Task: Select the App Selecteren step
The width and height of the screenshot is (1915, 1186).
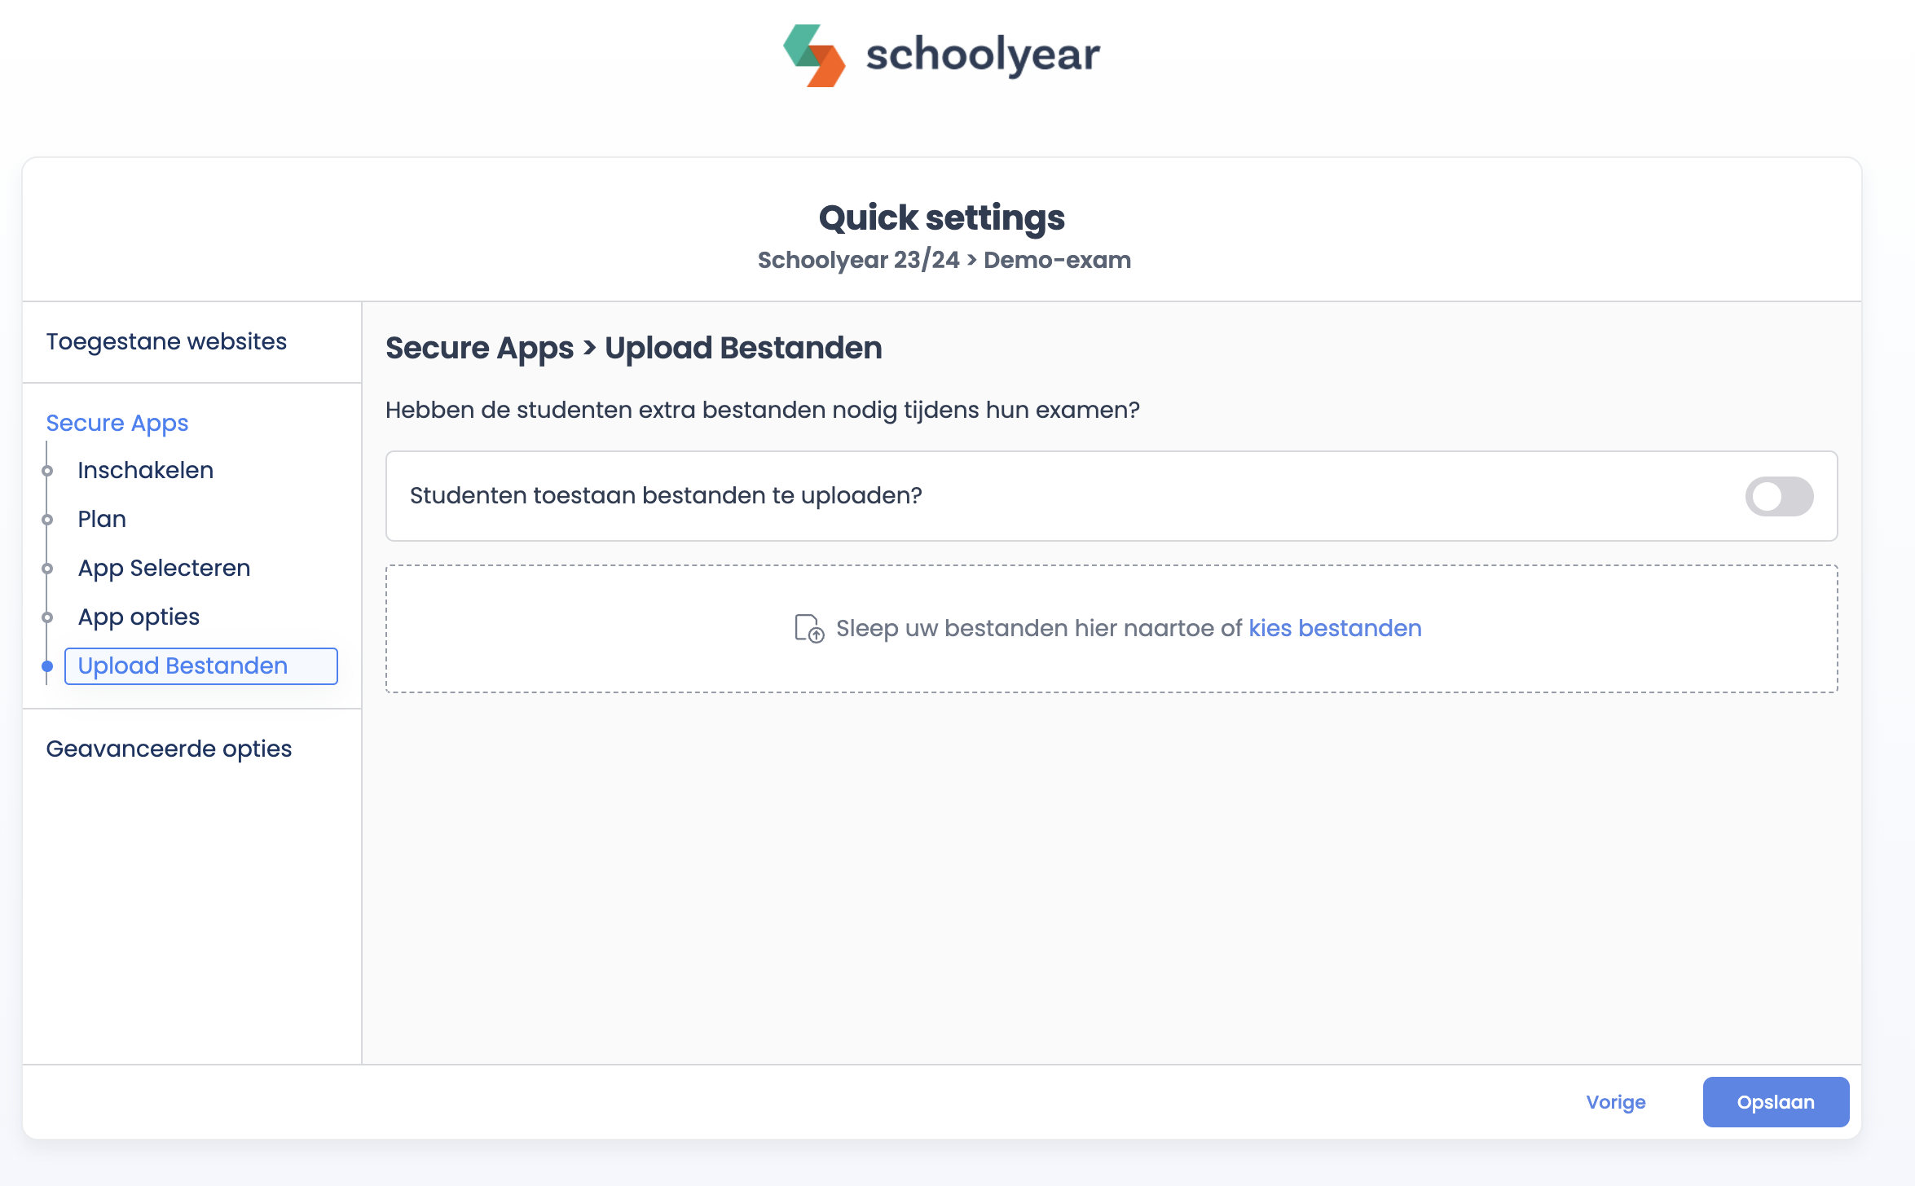Action: [x=164, y=568]
